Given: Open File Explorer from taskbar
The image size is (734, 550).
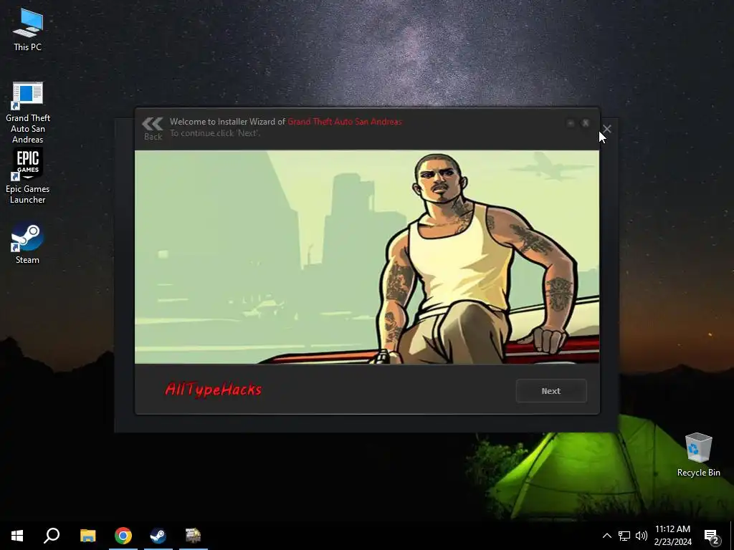Looking at the screenshot, I should pyautogui.click(x=87, y=536).
